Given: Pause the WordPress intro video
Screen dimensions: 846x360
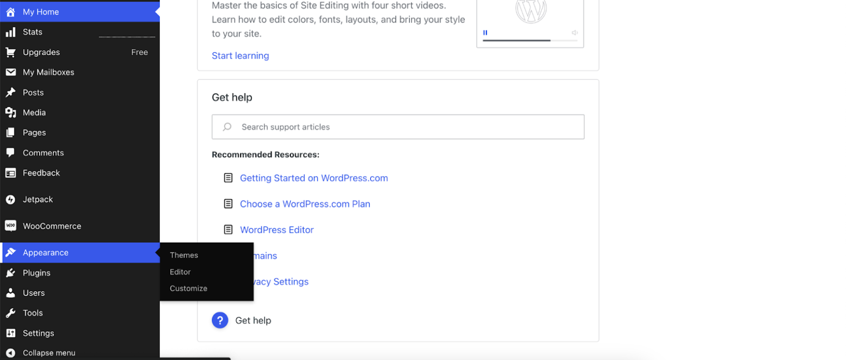Looking at the screenshot, I should pyautogui.click(x=485, y=33).
